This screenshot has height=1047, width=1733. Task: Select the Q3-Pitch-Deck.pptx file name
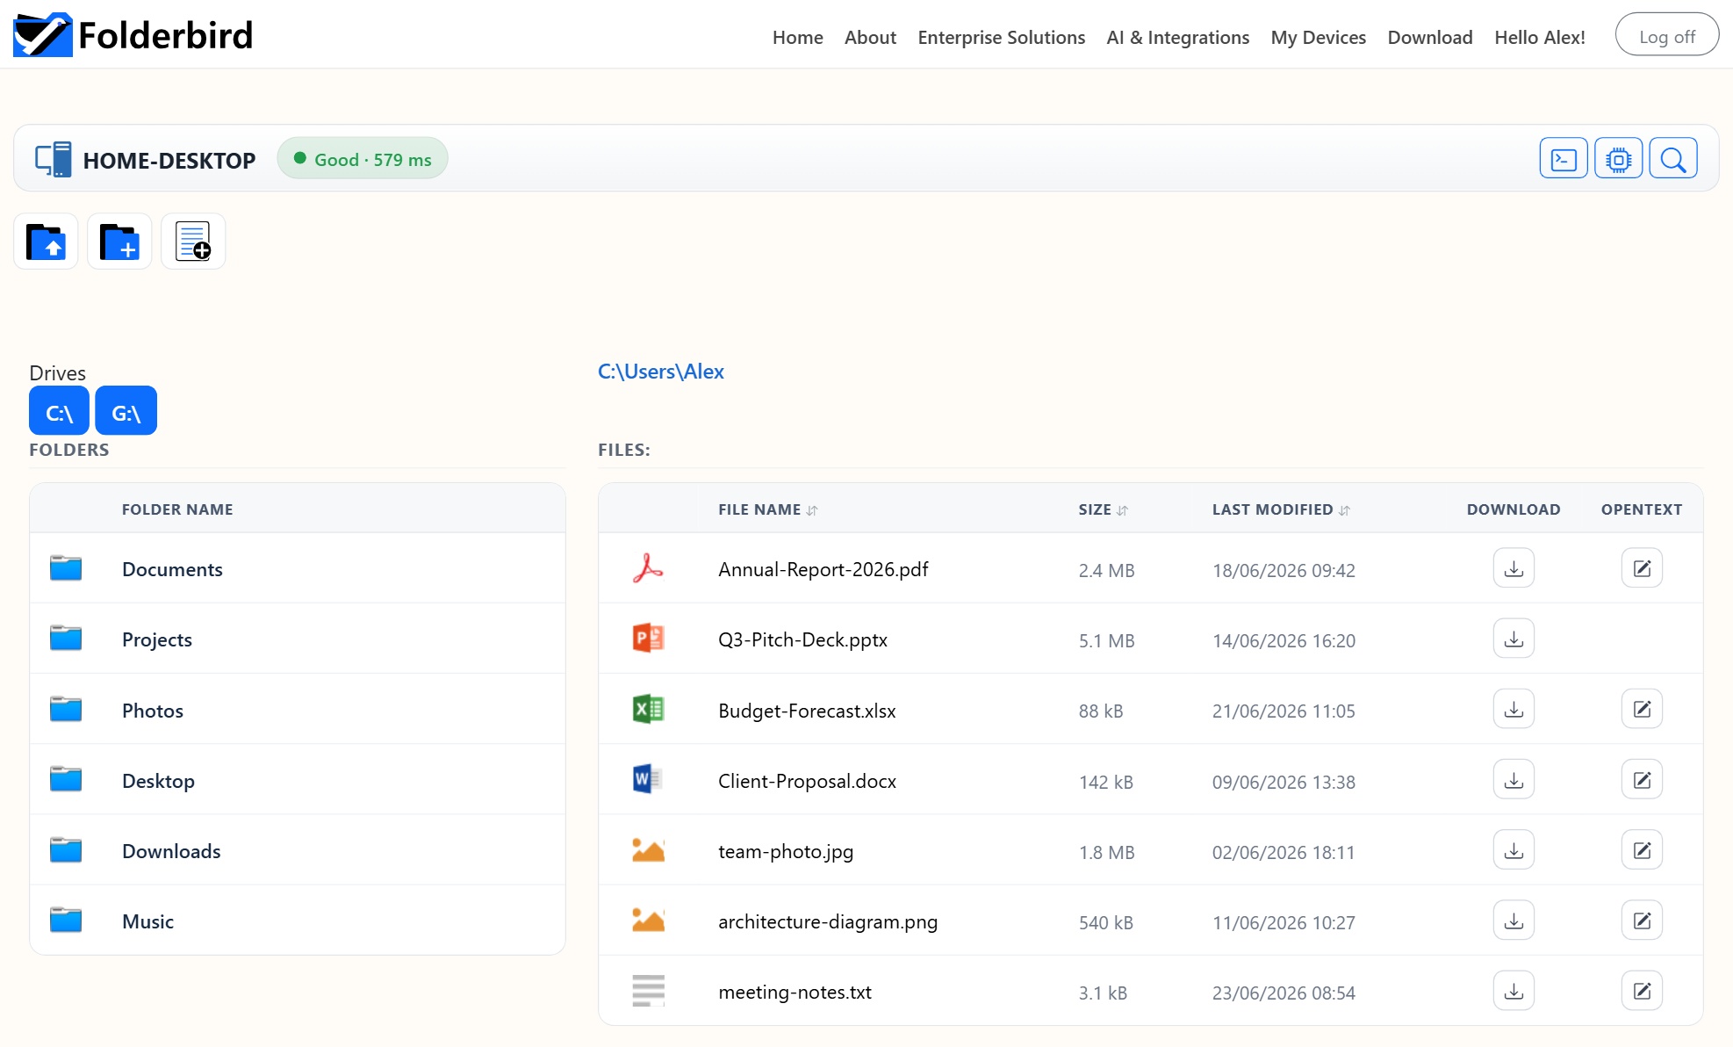(x=802, y=639)
